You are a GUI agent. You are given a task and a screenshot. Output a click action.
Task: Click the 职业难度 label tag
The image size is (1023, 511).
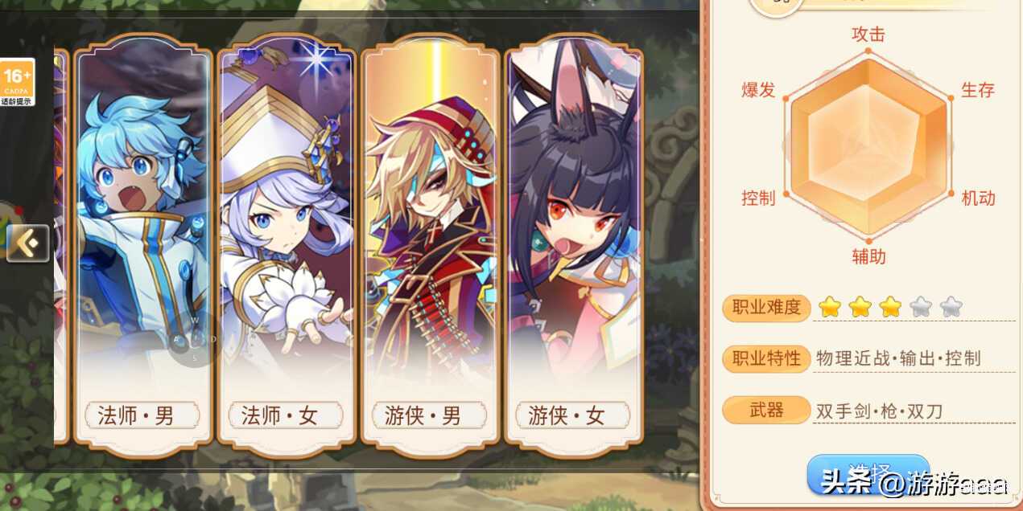pyautogui.click(x=766, y=307)
